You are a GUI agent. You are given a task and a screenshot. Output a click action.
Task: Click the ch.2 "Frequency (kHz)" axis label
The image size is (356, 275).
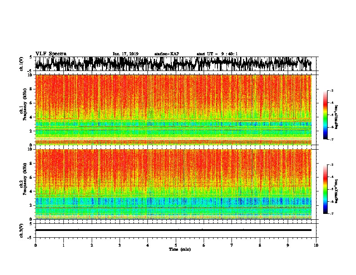[x=25, y=179]
